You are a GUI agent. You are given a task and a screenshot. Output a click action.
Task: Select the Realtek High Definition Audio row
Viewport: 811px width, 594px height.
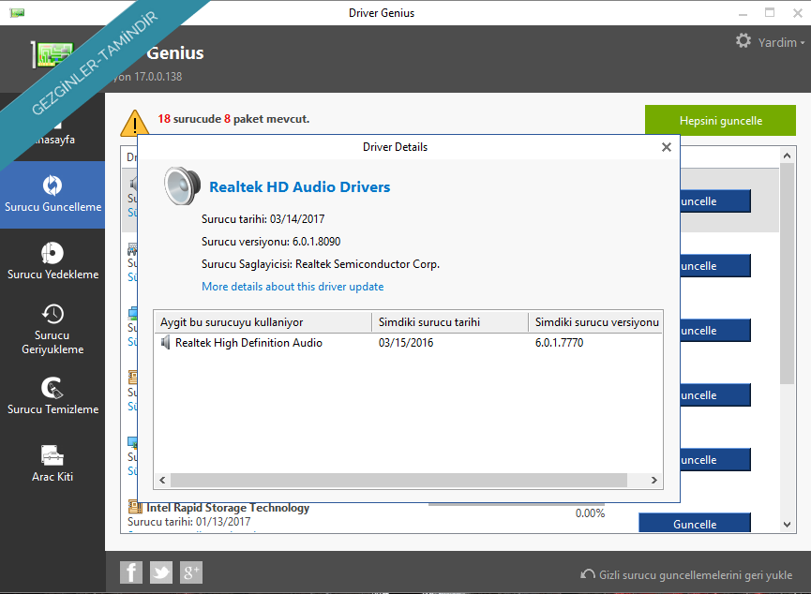click(408, 343)
